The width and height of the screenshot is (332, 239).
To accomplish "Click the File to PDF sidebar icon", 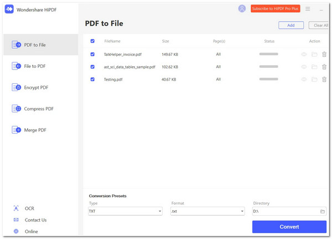I will (16, 66).
